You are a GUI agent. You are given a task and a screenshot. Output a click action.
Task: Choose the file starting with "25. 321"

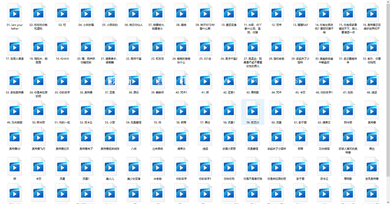coord(205,48)
